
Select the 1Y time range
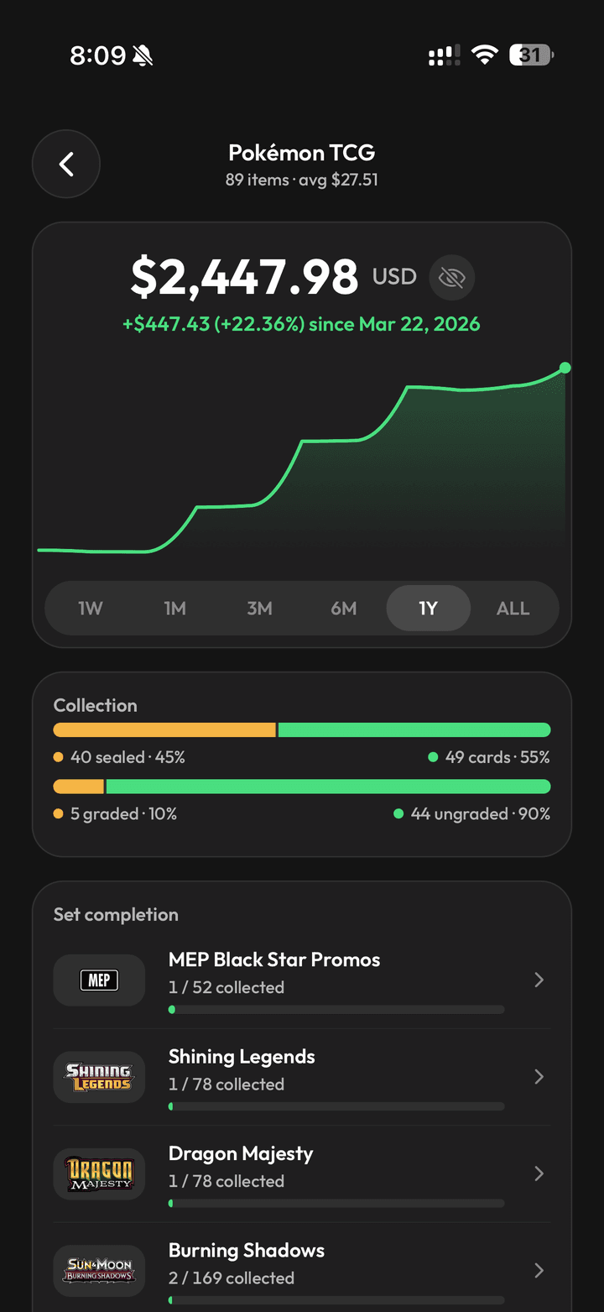tap(428, 609)
